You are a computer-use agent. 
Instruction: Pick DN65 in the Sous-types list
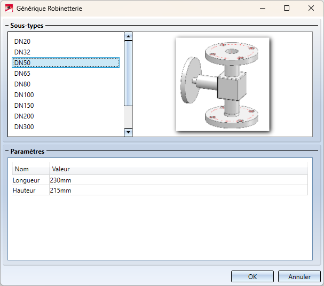[x=22, y=74]
